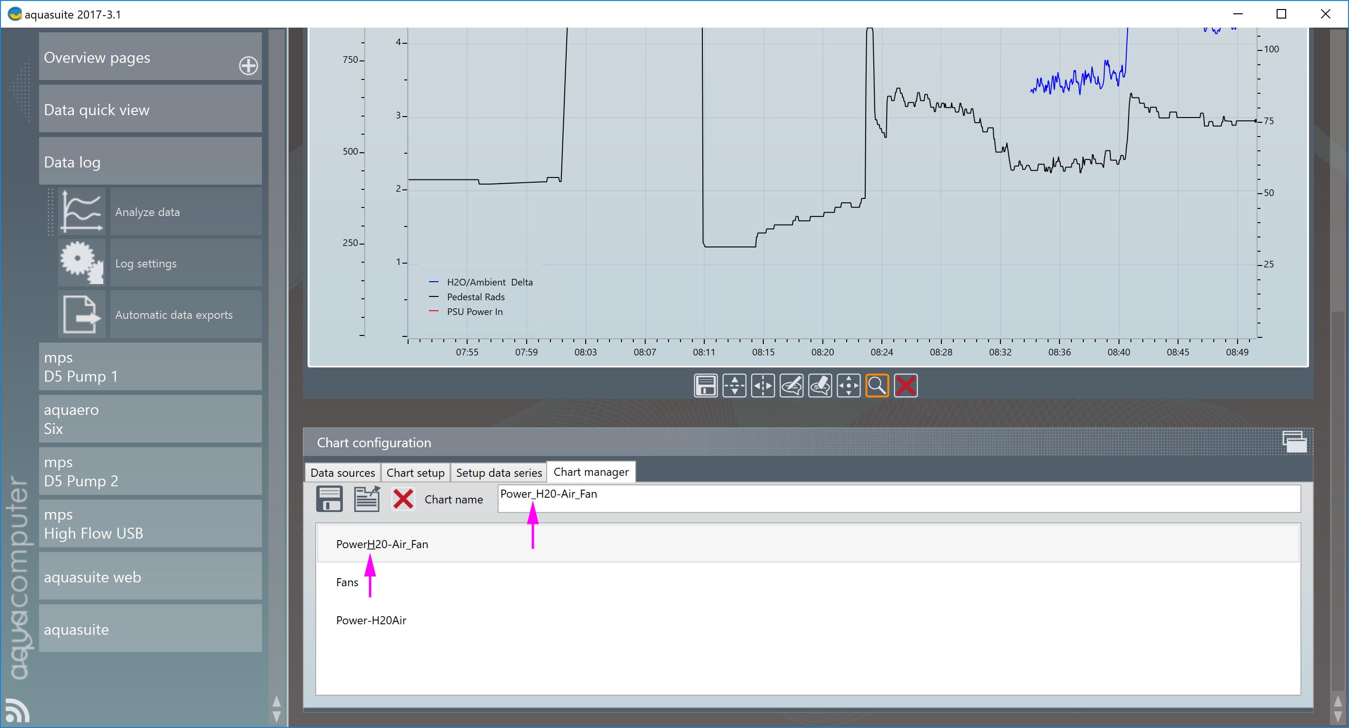
Task: Toggle the magnifier zoom tool
Action: 877,386
